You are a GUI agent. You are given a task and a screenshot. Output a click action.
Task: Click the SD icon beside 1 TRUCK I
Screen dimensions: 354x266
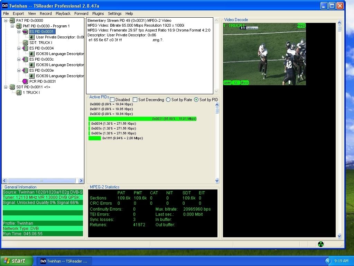(x=19, y=92)
